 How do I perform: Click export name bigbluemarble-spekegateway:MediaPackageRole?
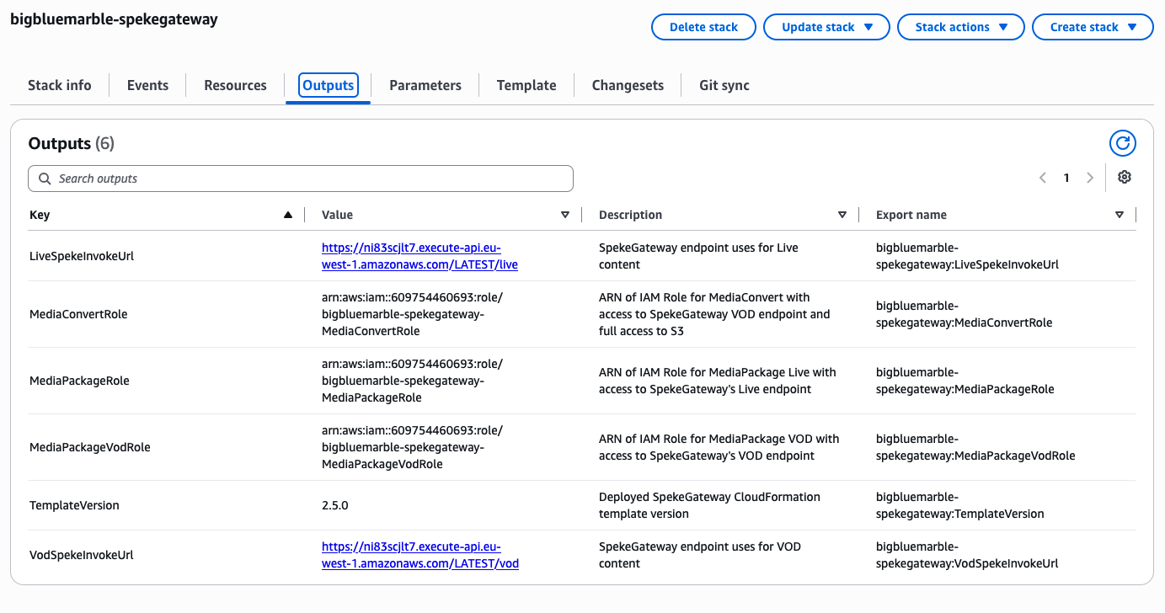[x=965, y=381]
